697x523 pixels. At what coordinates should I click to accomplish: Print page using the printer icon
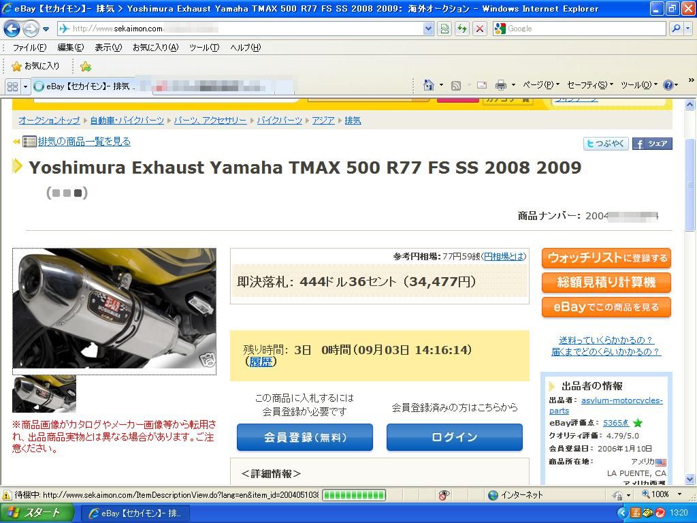(x=501, y=85)
